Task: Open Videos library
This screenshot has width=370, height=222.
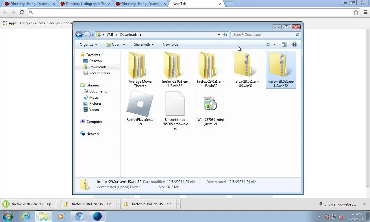Action: (x=94, y=110)
